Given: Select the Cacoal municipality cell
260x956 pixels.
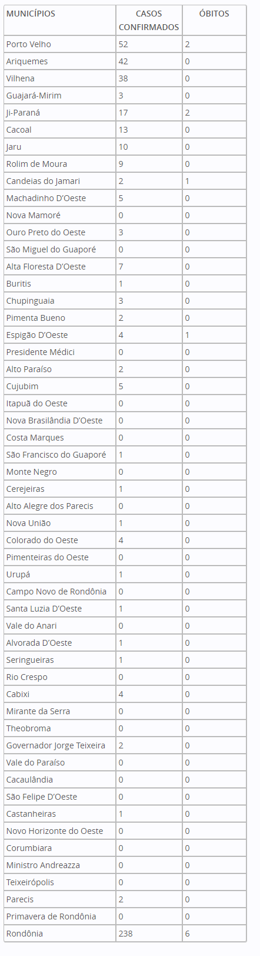Looking at the screenshot, I should [60, 130].
